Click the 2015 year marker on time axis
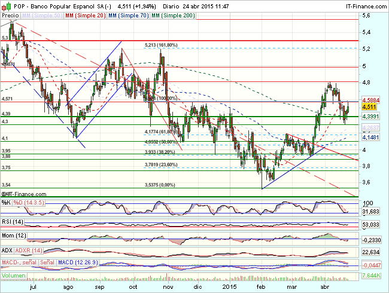Screen dimensions: 389x293 (x=229, y=287)
